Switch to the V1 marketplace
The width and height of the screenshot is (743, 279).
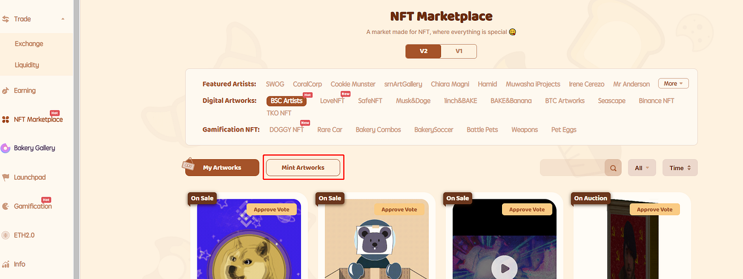click(459, 51)
